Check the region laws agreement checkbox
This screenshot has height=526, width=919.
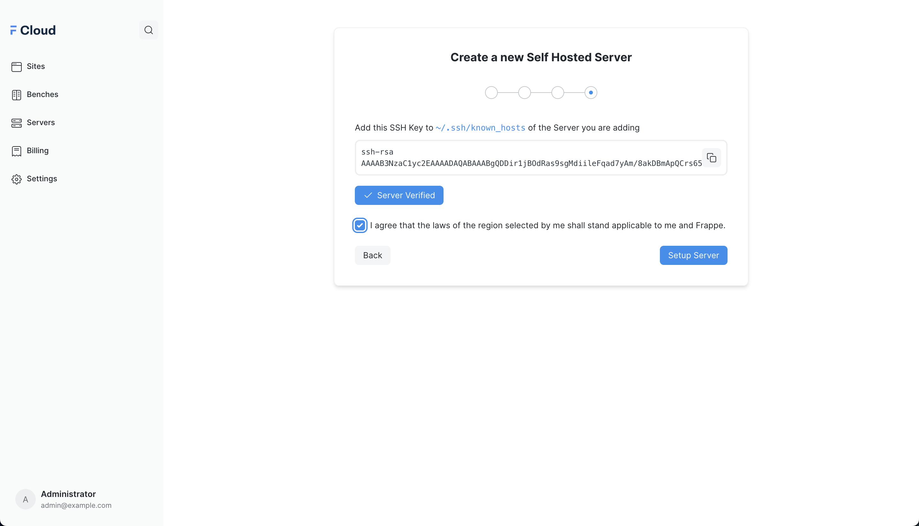coord(360,225)
